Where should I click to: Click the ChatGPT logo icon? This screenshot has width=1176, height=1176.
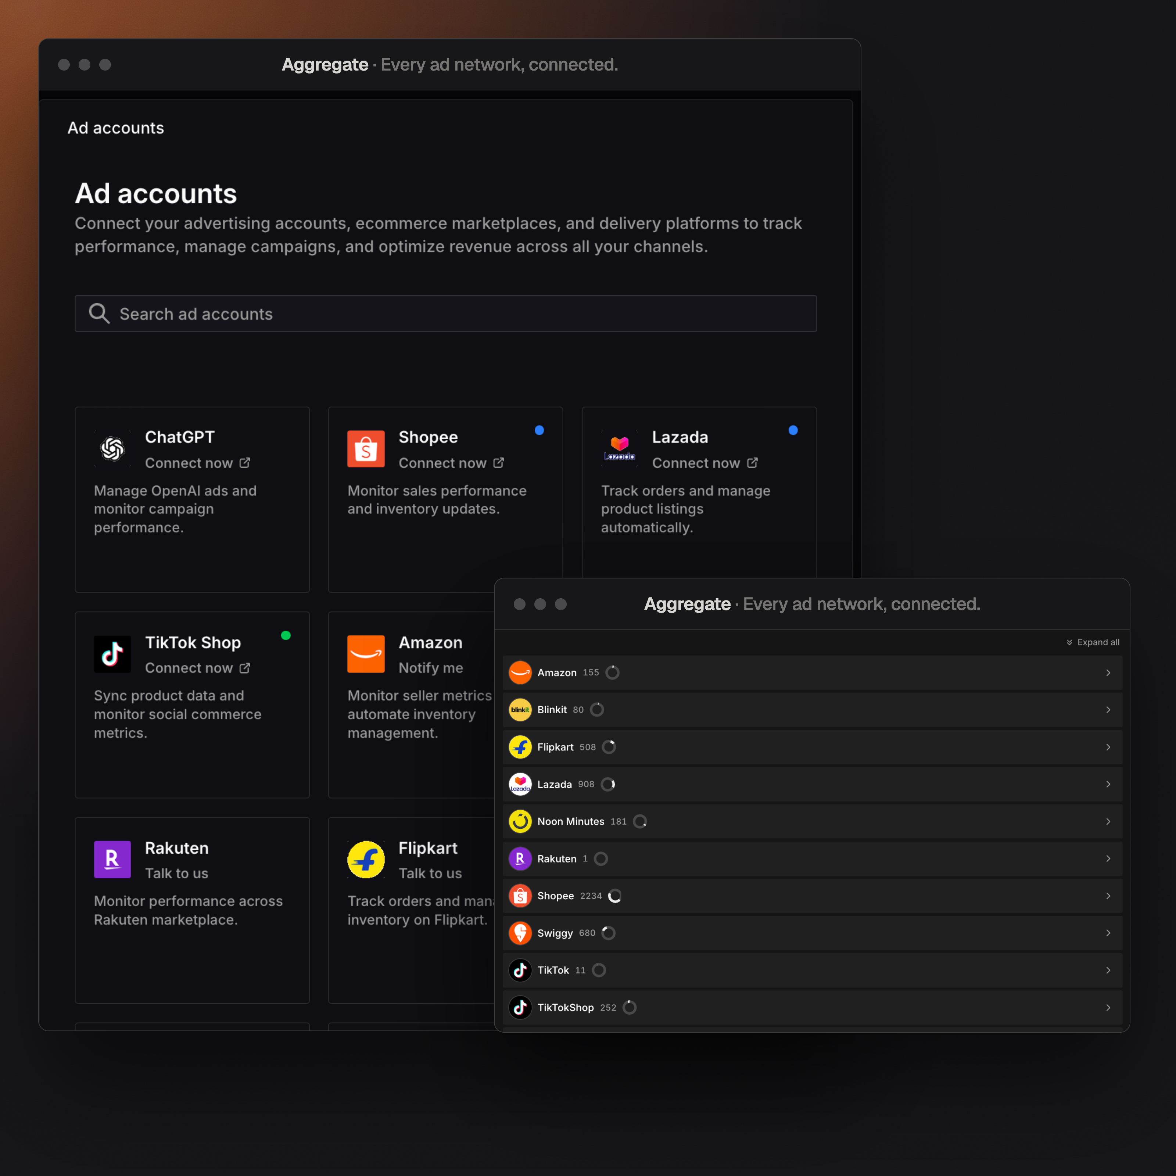pos(112,449)
